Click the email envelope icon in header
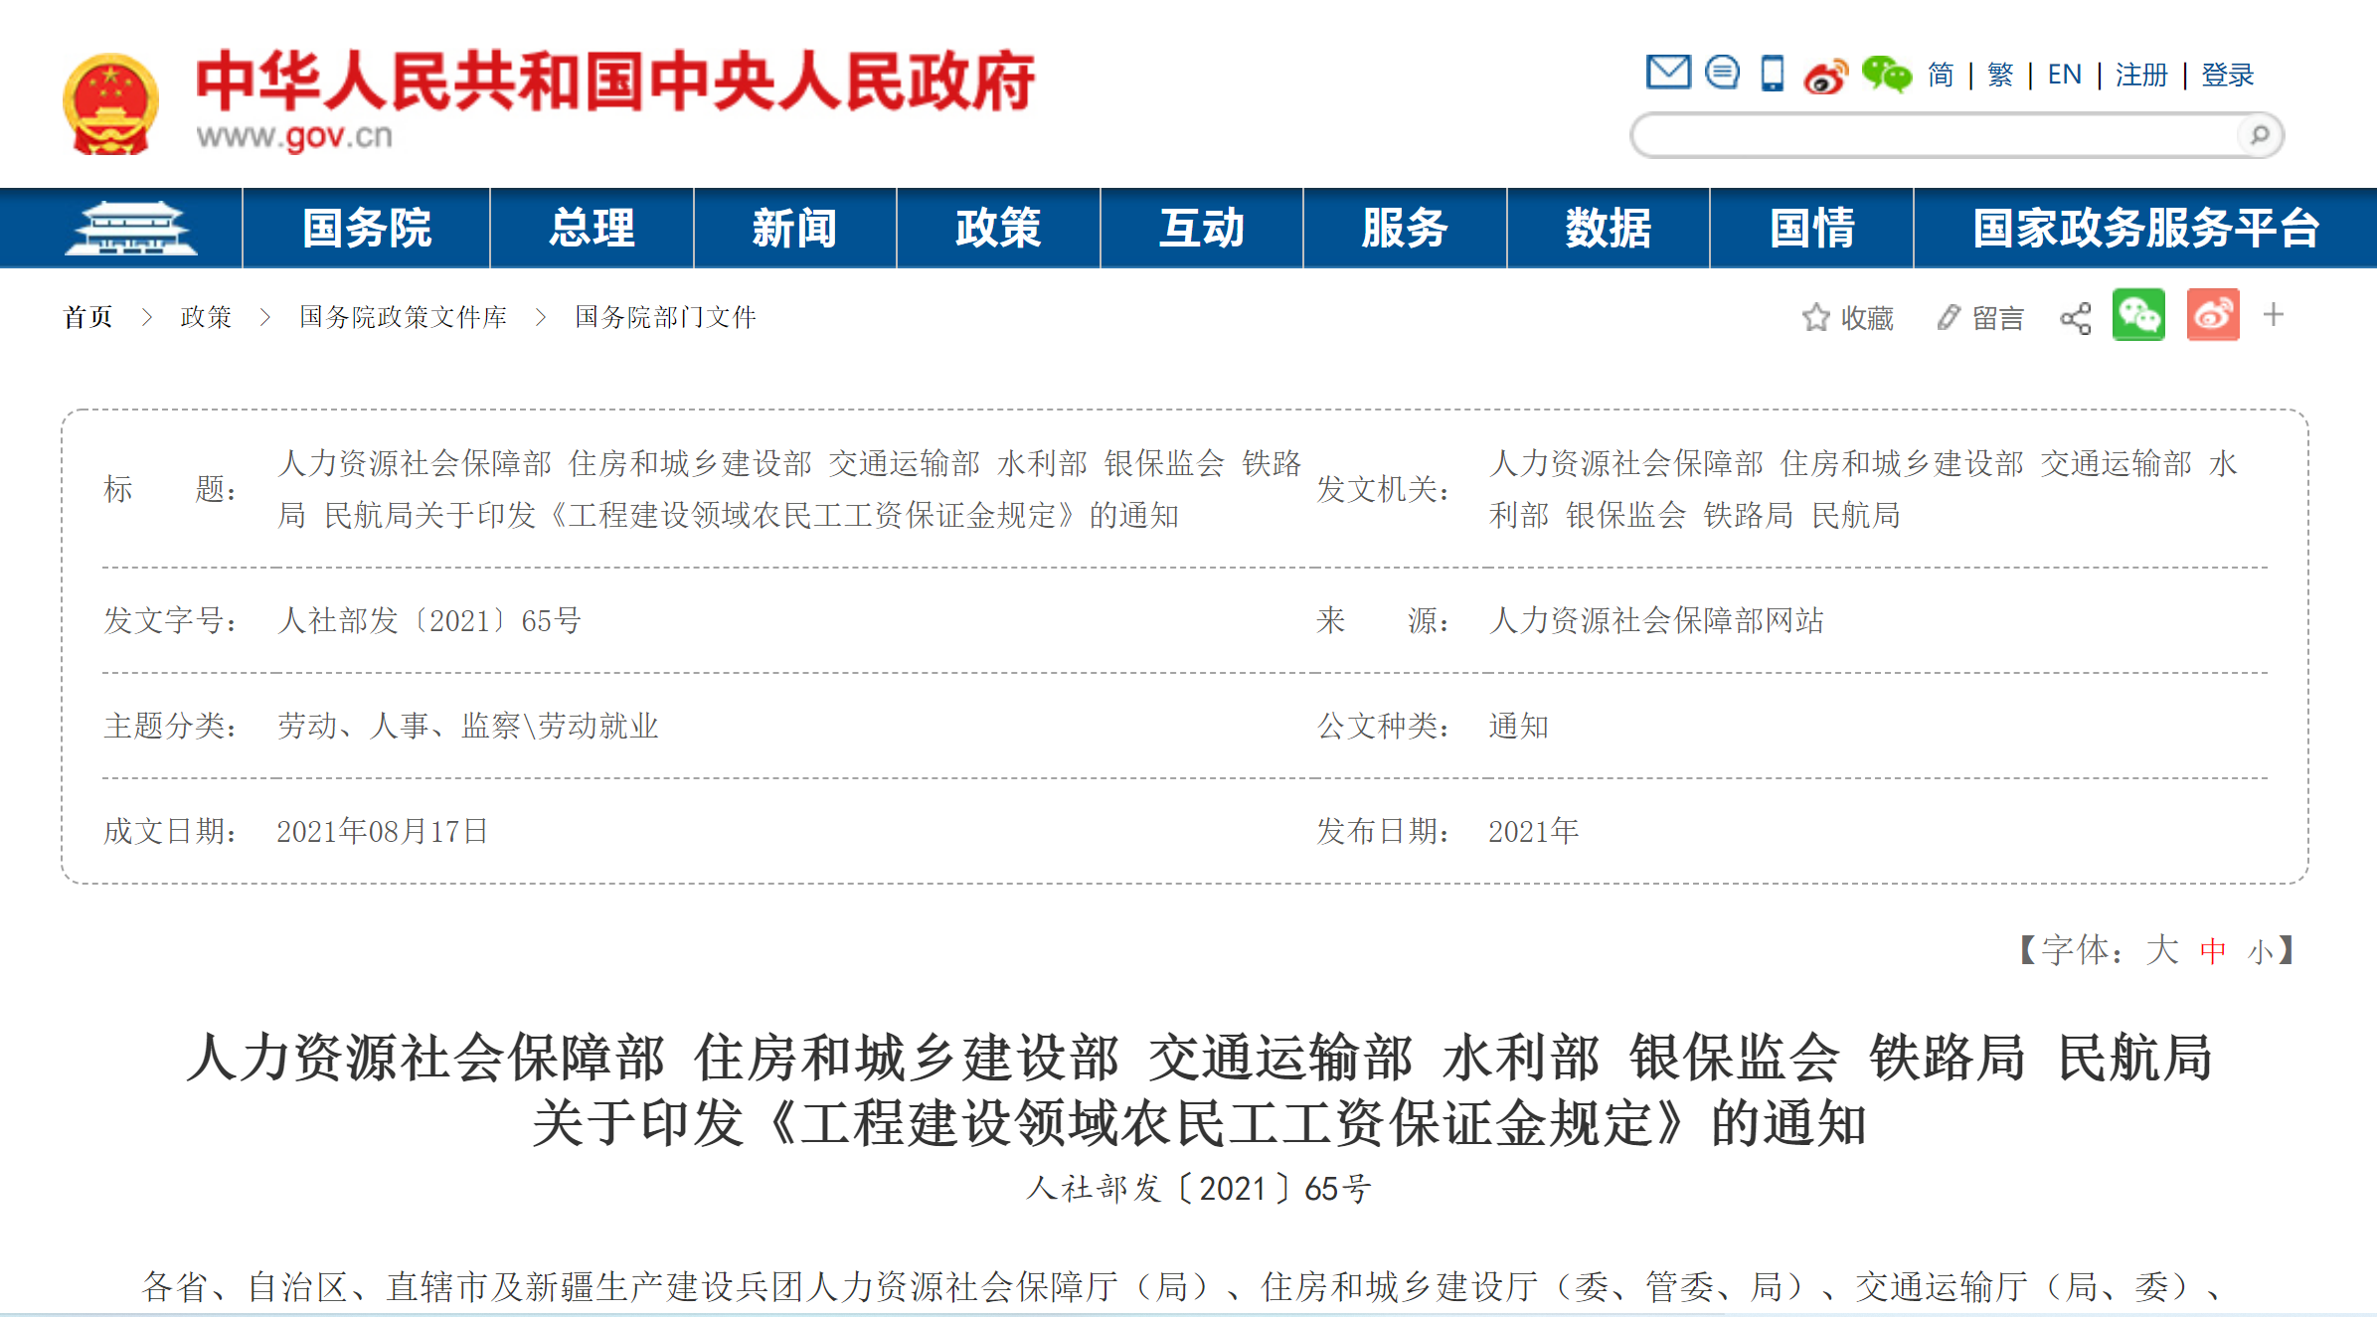This screenshot has width=2377, height=1317. point(1668,73)
